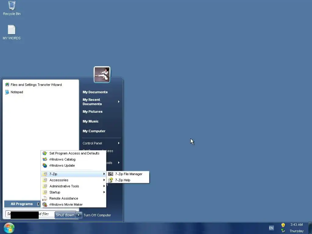
Task: Click the All Programs arrow
Action: [x=38, y=204]
